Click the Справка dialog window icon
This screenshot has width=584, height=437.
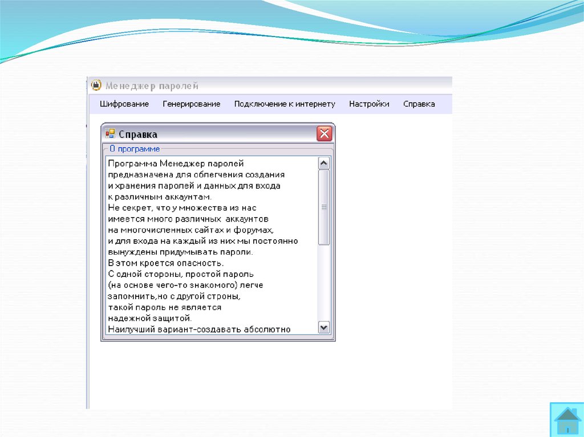[110, 134]
